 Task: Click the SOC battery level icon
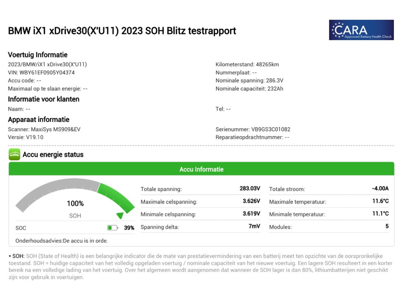click(113, 228)
